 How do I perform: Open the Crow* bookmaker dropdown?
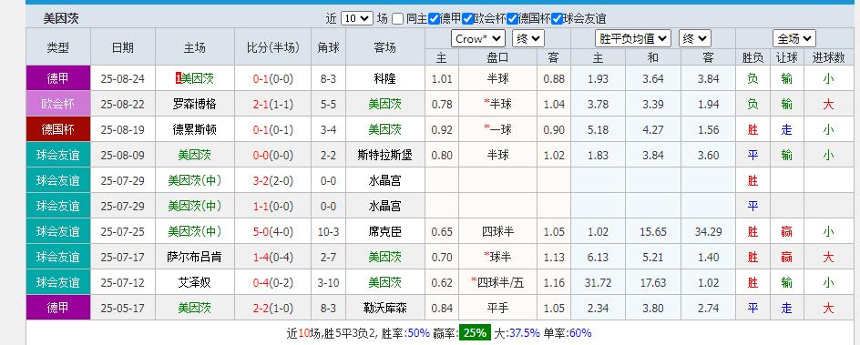(x=477, y=39)
